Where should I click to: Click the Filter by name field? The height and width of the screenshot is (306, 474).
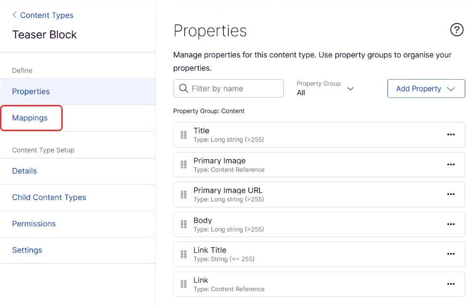pyautogui.click(x=234, y=88)
